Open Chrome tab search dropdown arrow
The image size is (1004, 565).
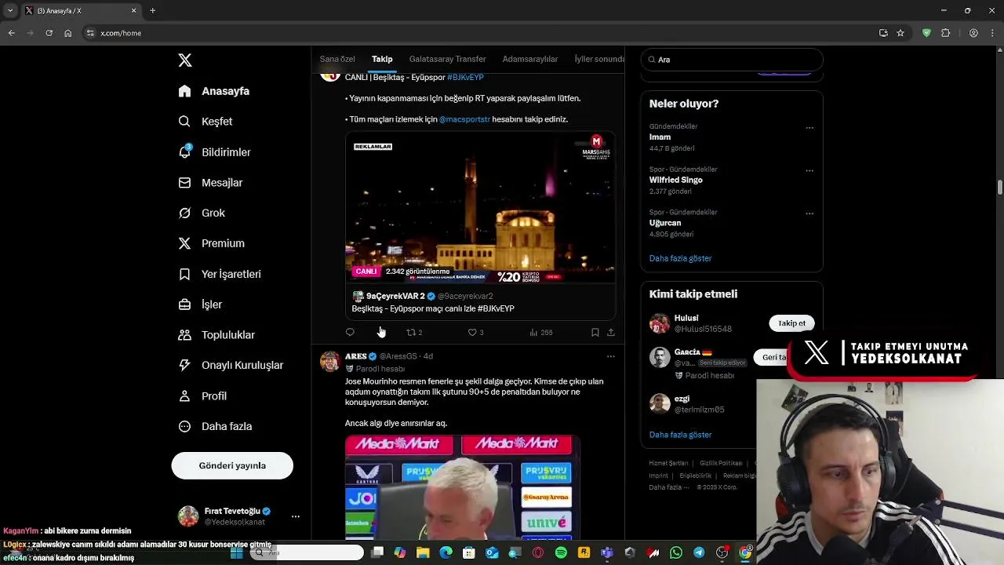9,11
